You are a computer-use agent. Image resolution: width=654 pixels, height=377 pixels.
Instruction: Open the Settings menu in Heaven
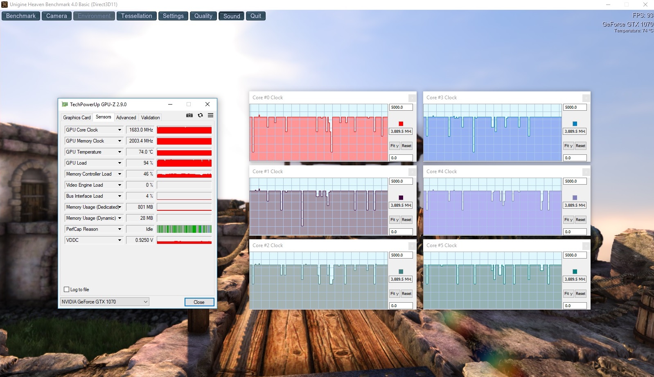click(x=173, y=16)
